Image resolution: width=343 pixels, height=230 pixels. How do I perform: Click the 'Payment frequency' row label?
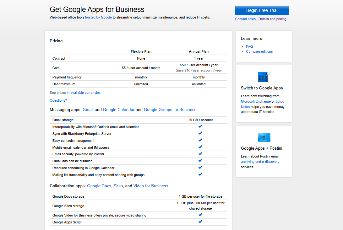click(x=67, y=77)
